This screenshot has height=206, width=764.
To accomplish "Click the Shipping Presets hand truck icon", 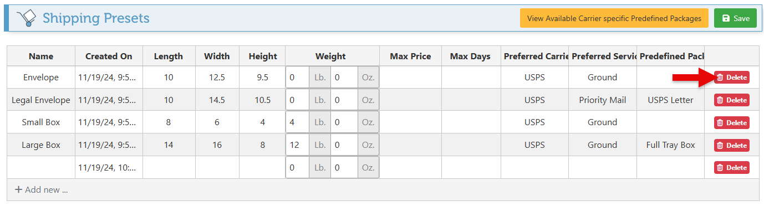I will pyautogui.click(x=26, y=18).
